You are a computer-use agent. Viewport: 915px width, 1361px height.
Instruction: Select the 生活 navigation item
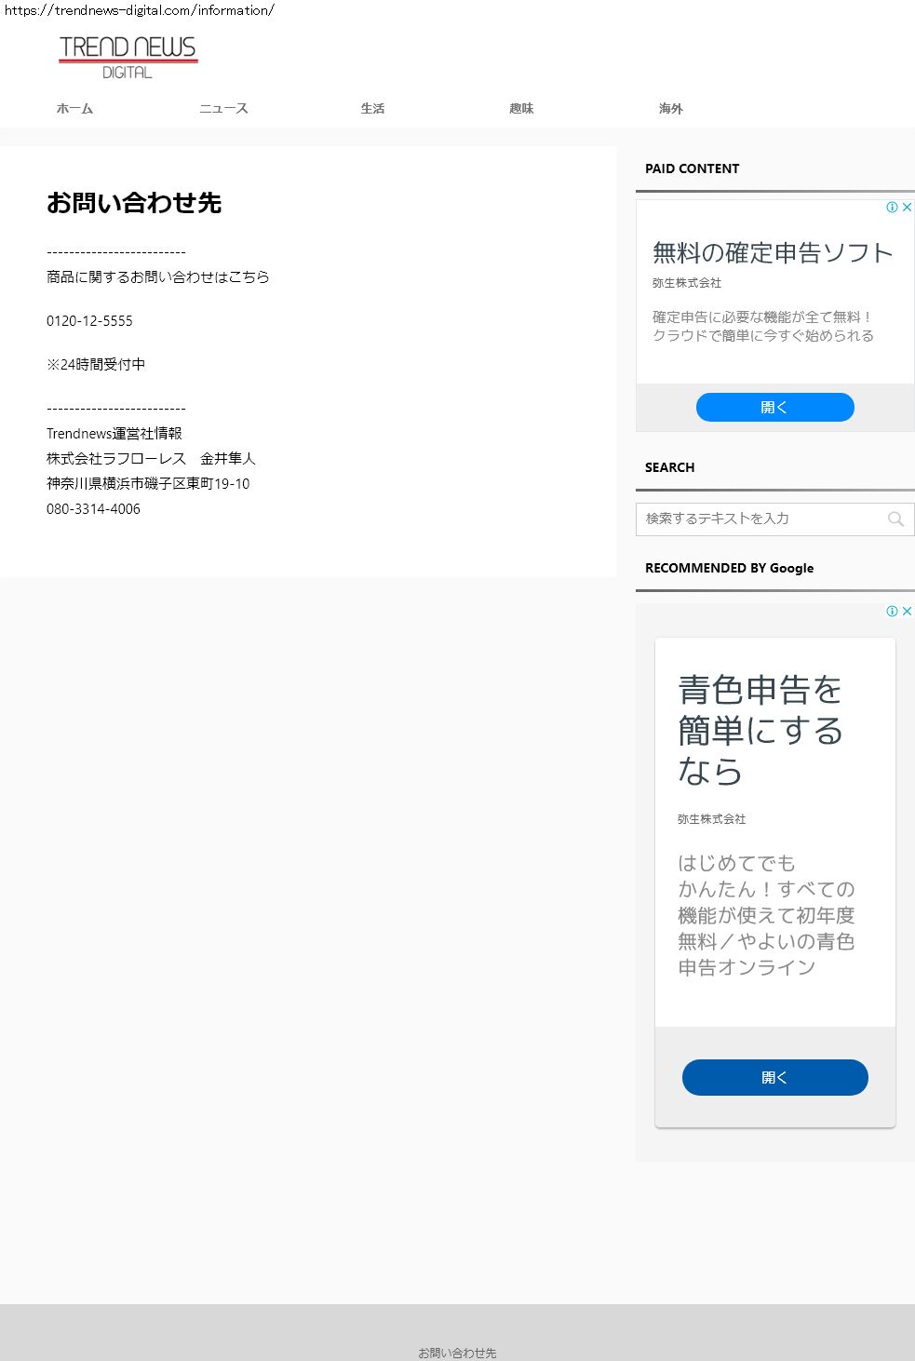pos(372,109)
